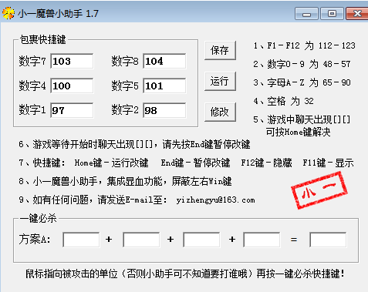Close the 小一魔兽小助手 window
The height and width of the screenshot is (292, 368).
pos(357,13)
